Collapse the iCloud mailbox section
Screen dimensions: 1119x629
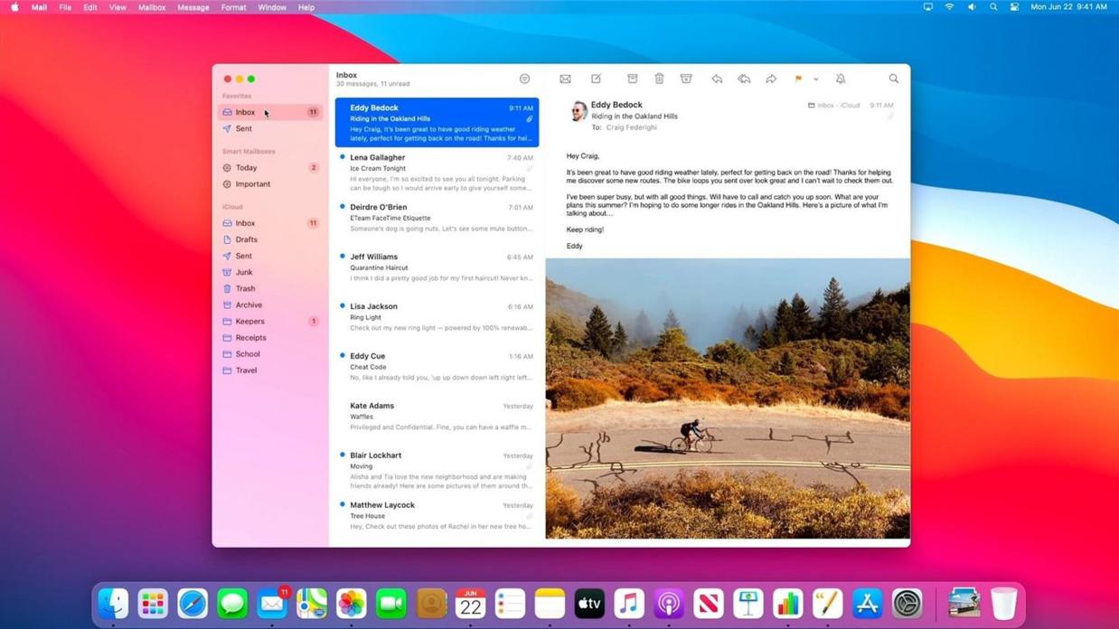pyautogui.click(x=233, y=207)
